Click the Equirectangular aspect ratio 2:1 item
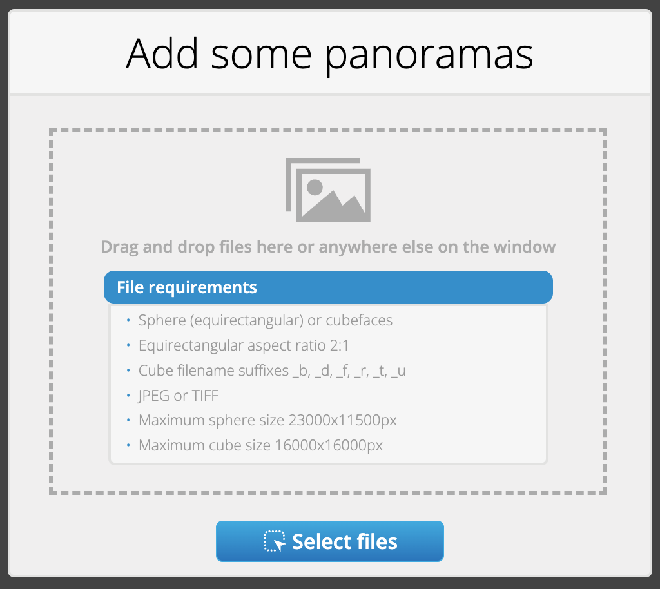This screenshot has width=660, height=589. point(244,345)
